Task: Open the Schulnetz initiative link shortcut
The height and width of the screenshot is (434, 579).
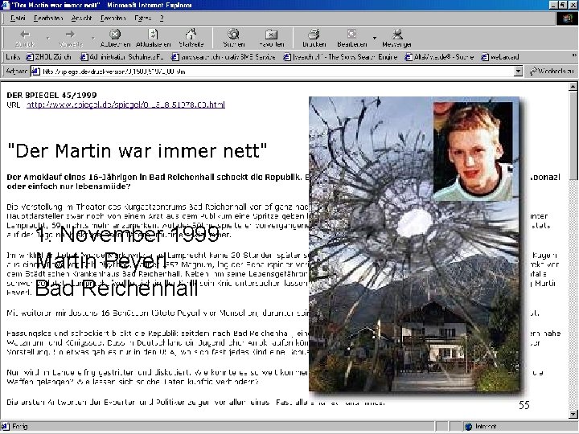Action: pos(122,57)
